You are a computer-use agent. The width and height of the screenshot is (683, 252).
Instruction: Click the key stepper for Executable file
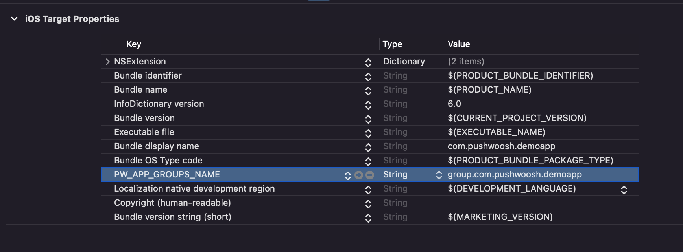pyautogui.click(x=368, y=133)
